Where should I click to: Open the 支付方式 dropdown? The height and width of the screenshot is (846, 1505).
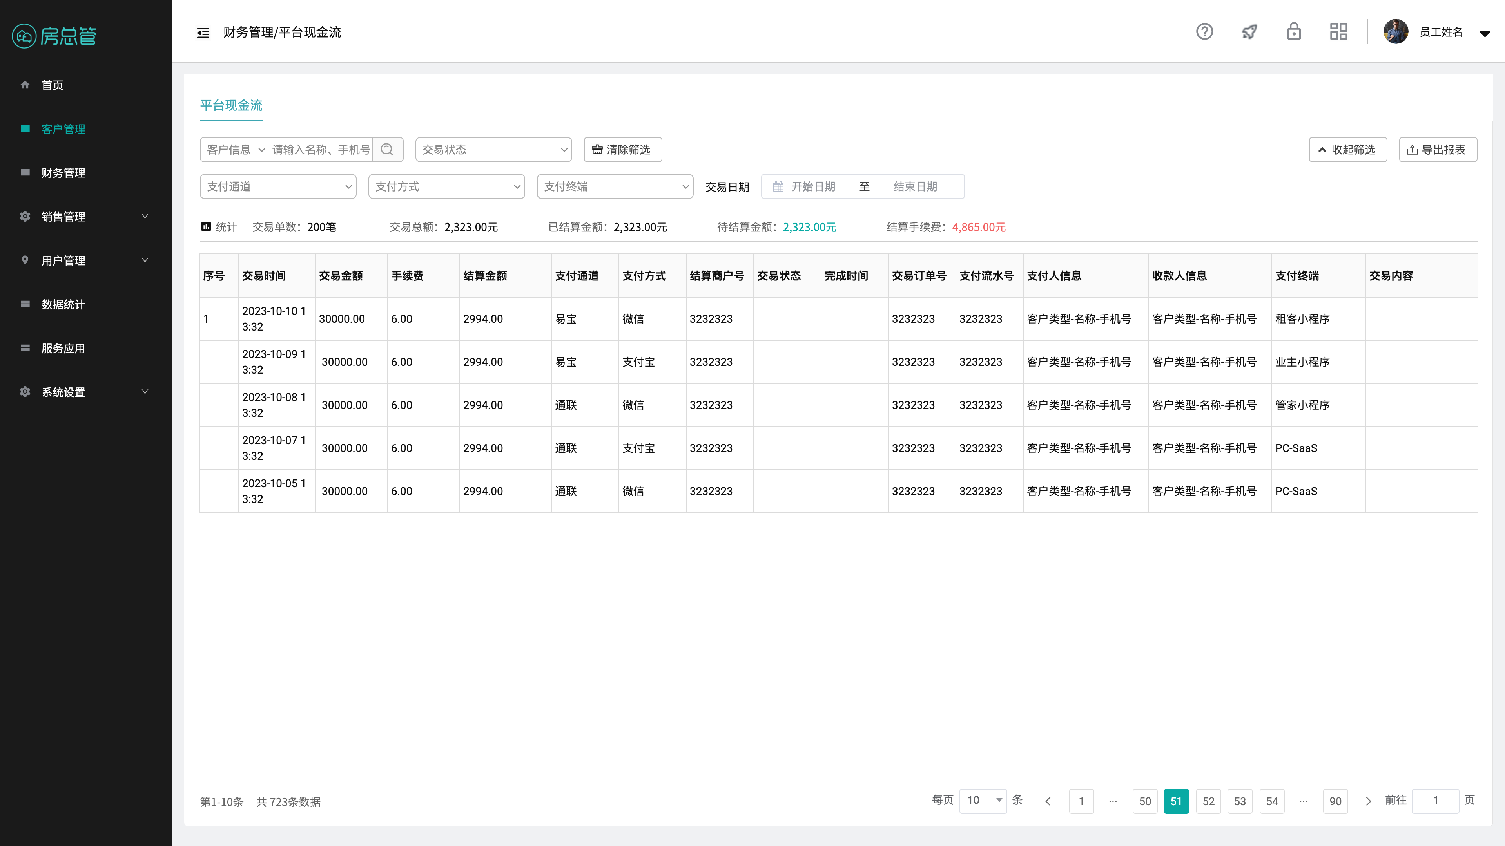[x=446, y=186]
